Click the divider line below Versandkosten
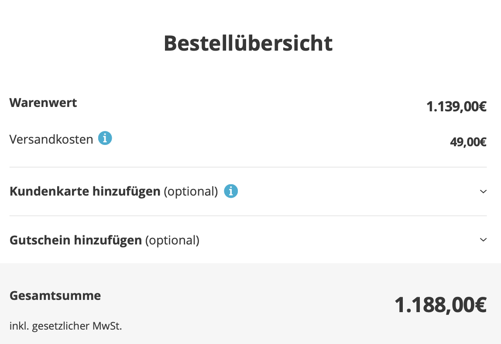 (248, 167)
